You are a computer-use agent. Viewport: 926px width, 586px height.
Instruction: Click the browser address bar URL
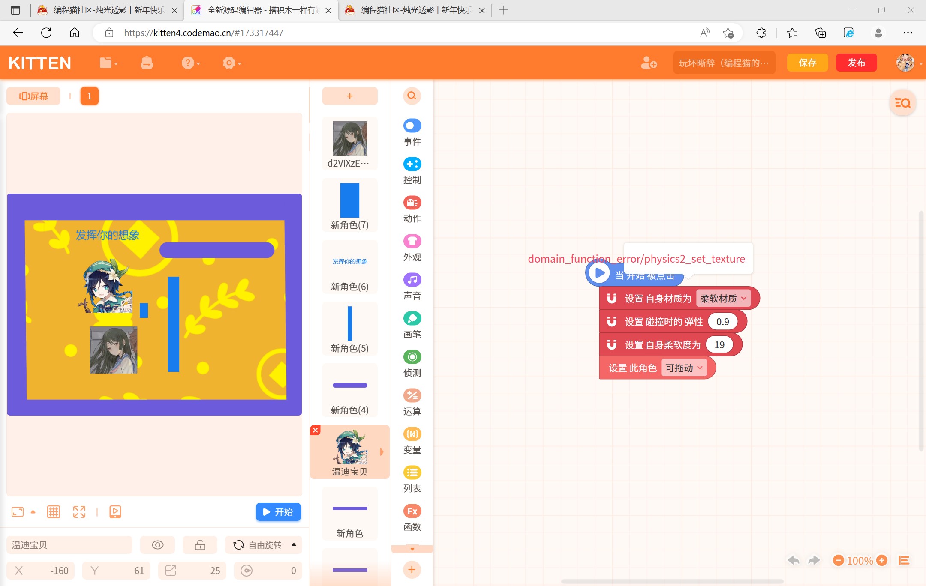204,33
